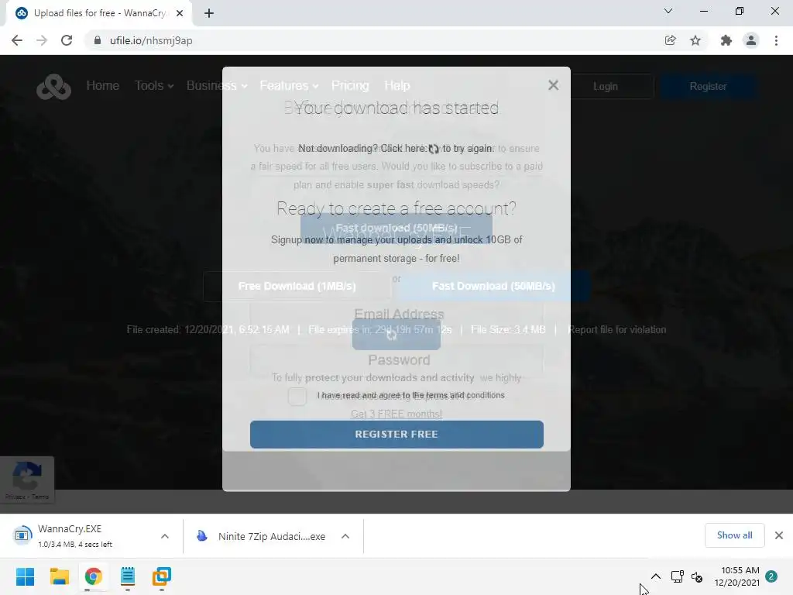Screen dimensions: 793x595
Task: Click the Fast download (50MB/s) button in dialog
Action: coord(396,229)
